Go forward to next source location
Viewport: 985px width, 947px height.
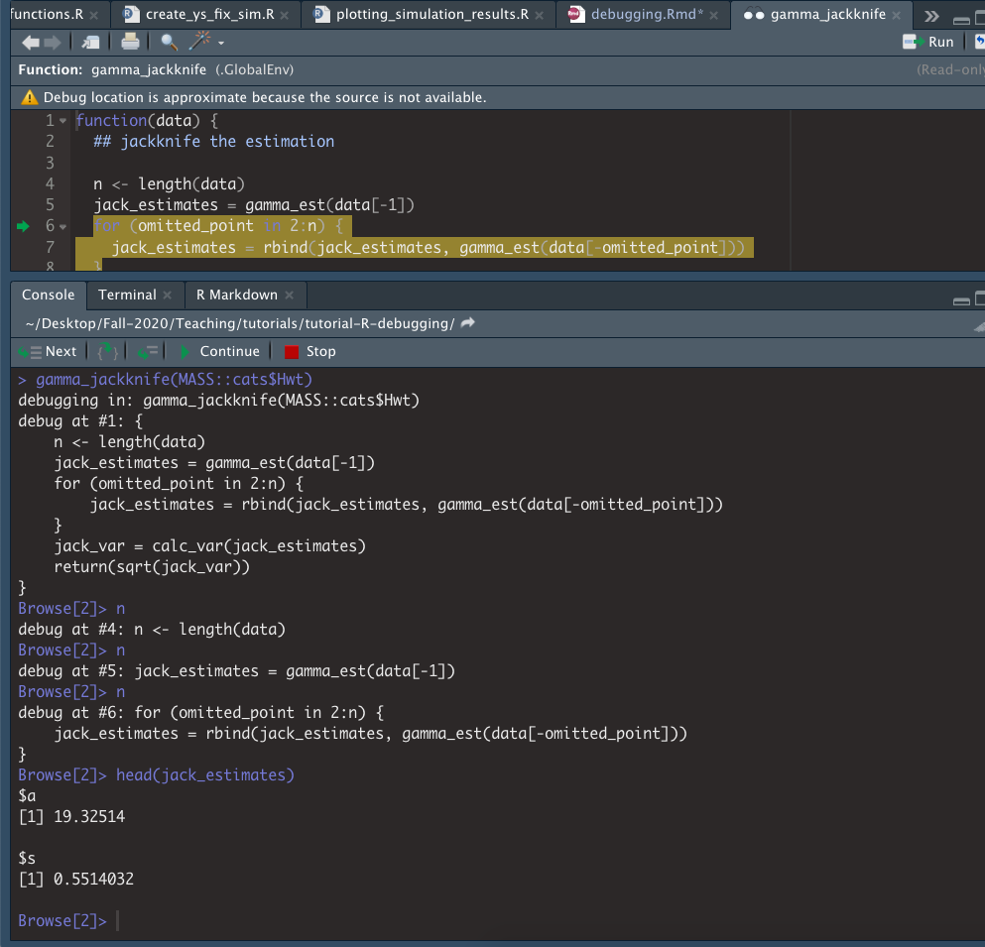coord(53,43)
